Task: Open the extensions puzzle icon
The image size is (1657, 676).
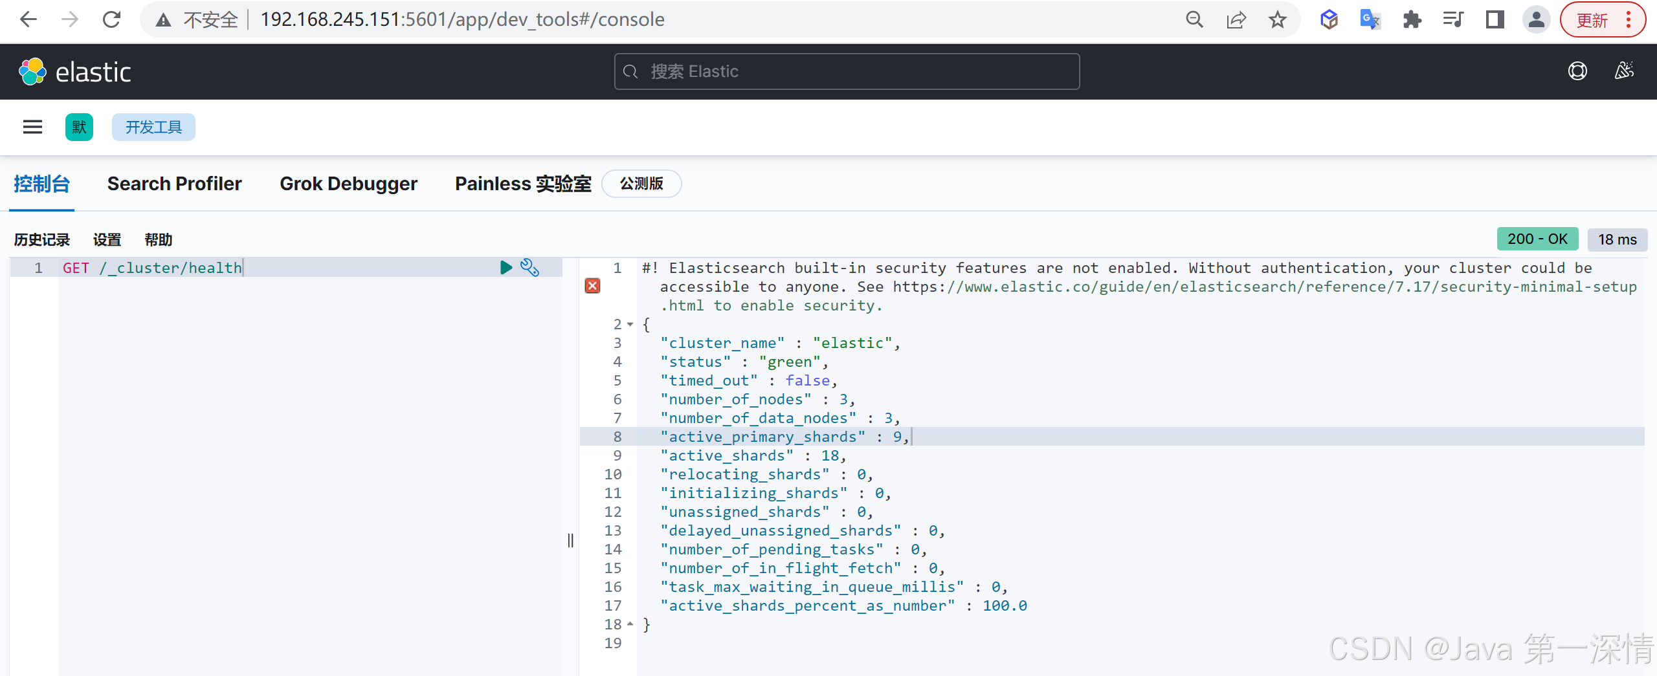Action: [x=1412, y=19]
